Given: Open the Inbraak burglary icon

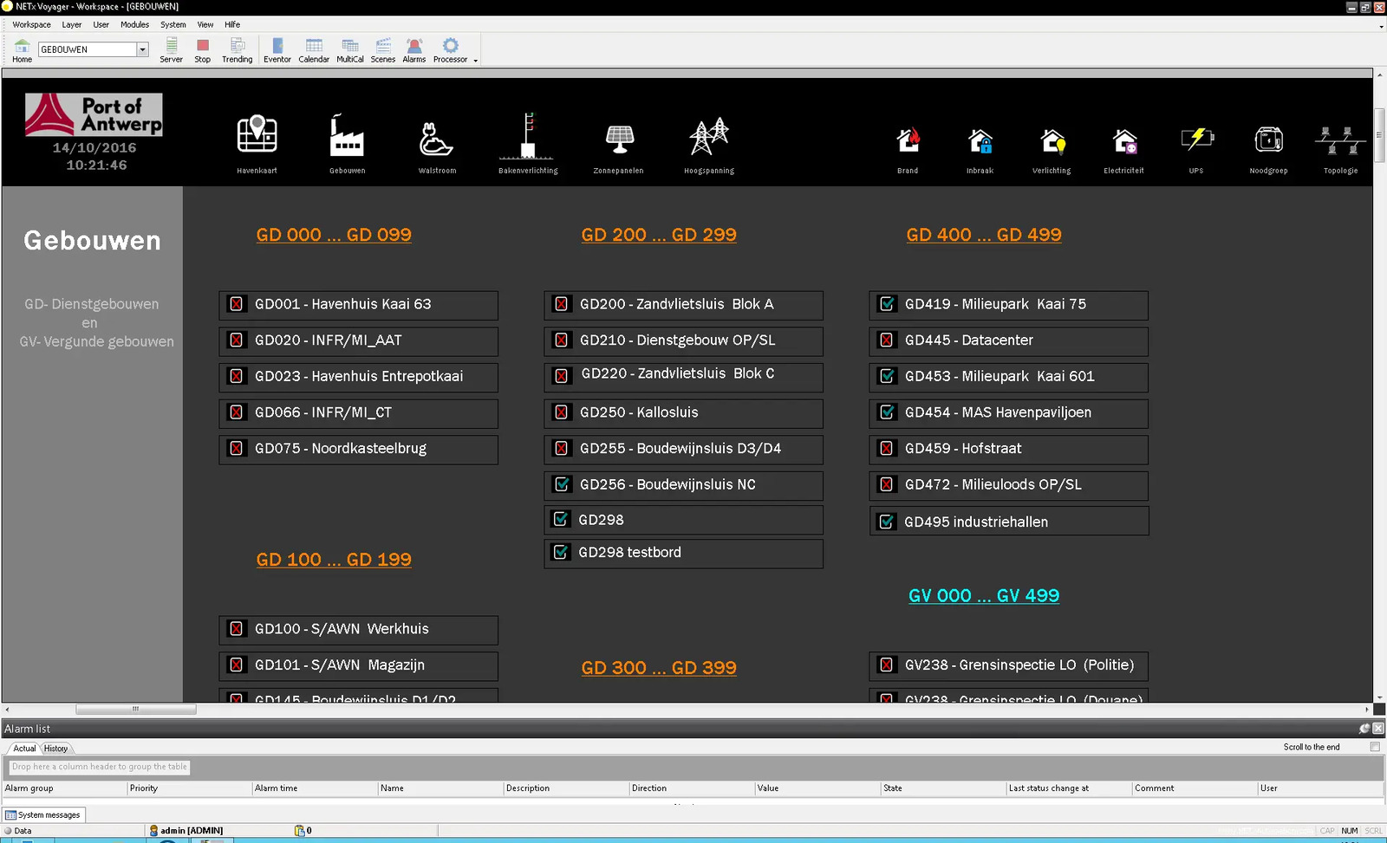Looking at the screenshot, I should point(980,139).
